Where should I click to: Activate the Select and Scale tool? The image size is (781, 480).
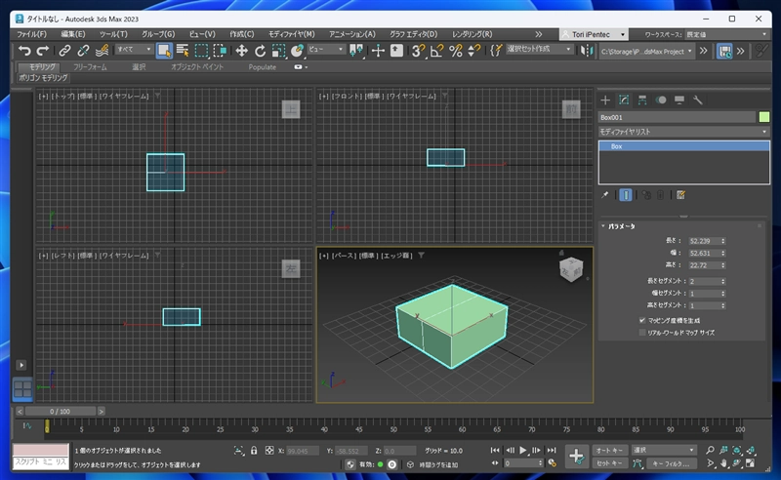click(278, 51)
